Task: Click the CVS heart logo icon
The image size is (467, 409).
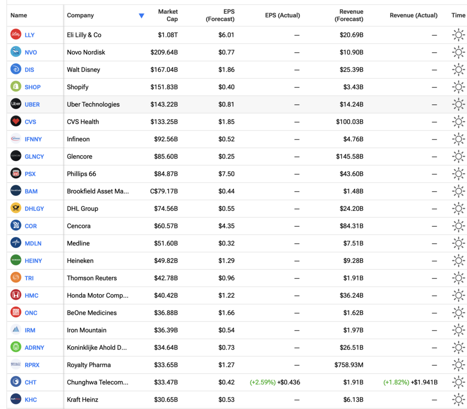Action: (x=16, y=121)
